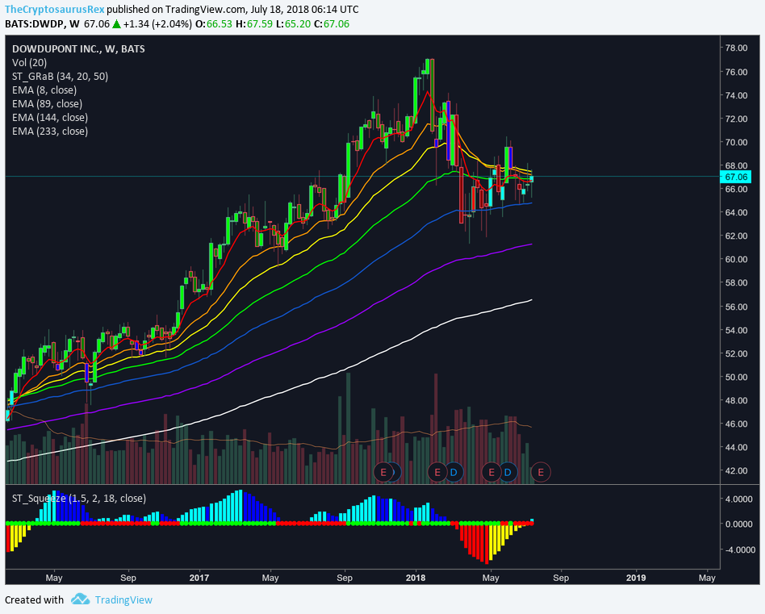Open the TradingView link in the footer
The height and width of the screenshot is (614, 765).
[x=123, y=599]
